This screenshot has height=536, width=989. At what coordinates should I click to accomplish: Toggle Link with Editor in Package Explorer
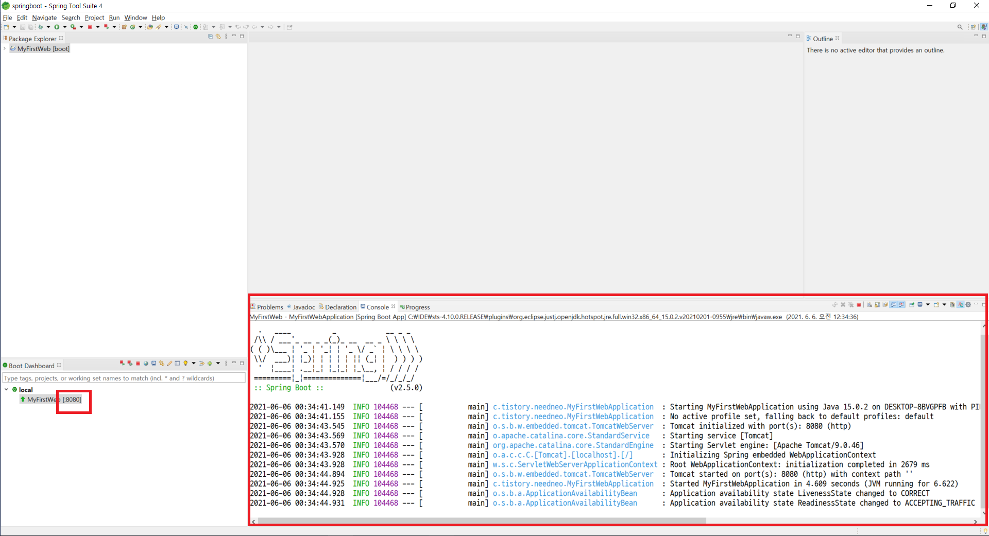(218, 37)
